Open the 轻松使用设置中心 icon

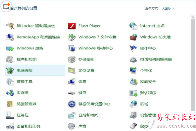click(x=72, y=104)
